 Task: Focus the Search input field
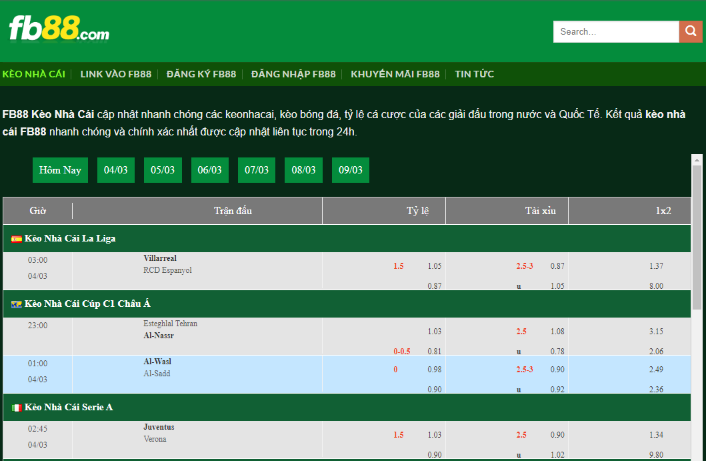(x=616, y=31)
